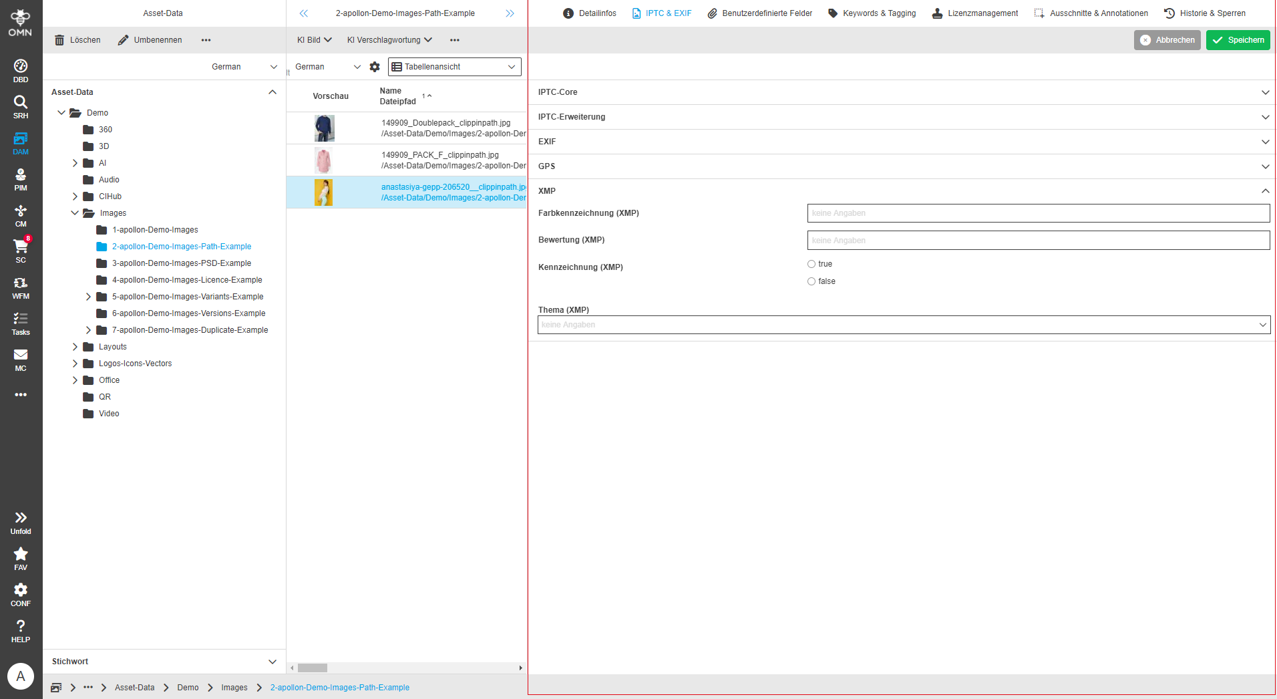This screenshot has width=1277, height=699.
Task: Click the Umbenennen button
Action: click(150, 40)
